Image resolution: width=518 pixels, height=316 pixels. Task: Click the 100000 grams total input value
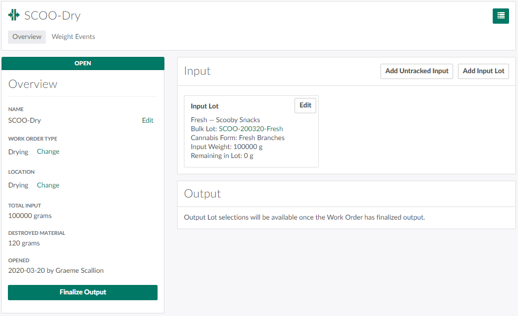point(30,216)
